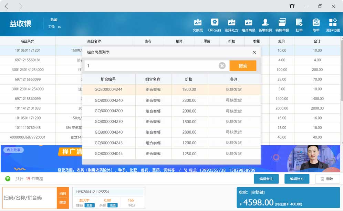Click the skin theme shirt icon in title bar
Image resolution: width=343 pixels, height=211 pixels.
click(292, 6)
